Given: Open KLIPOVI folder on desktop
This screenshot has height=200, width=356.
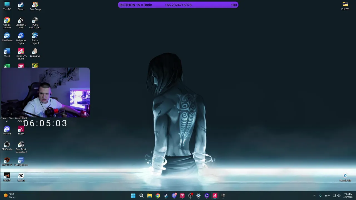Looking at the screenshot, I should coord(345,6).
